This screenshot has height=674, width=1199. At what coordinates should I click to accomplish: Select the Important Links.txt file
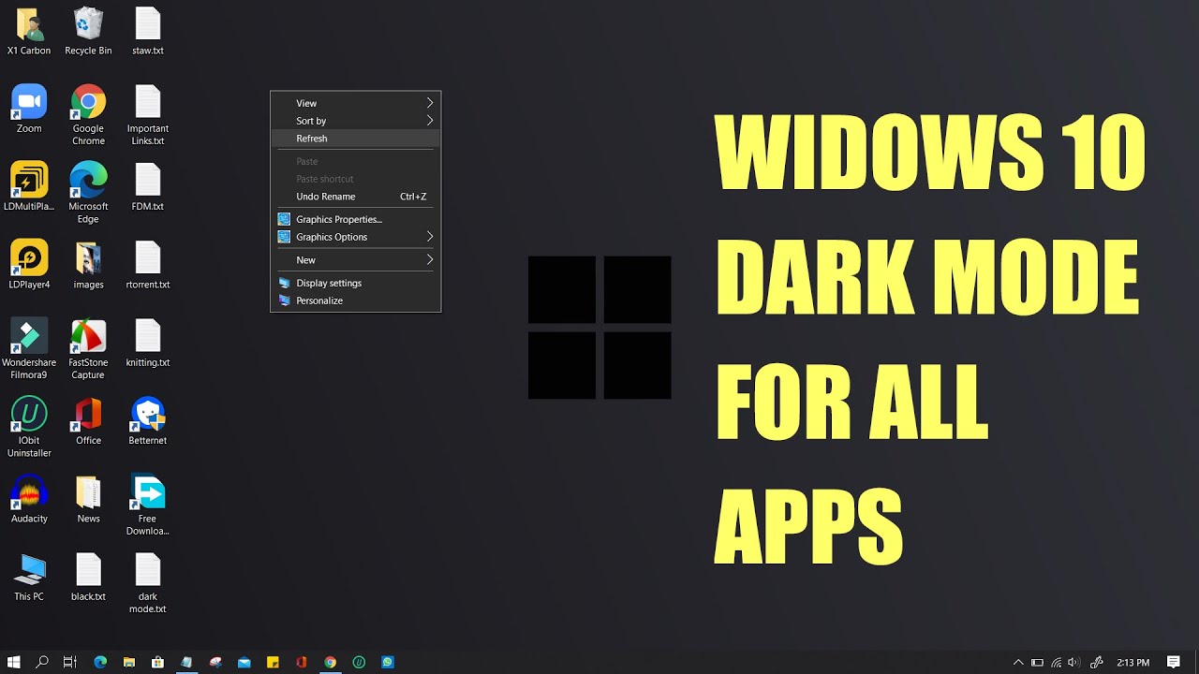pyautogui.click(x=148, y=114)
